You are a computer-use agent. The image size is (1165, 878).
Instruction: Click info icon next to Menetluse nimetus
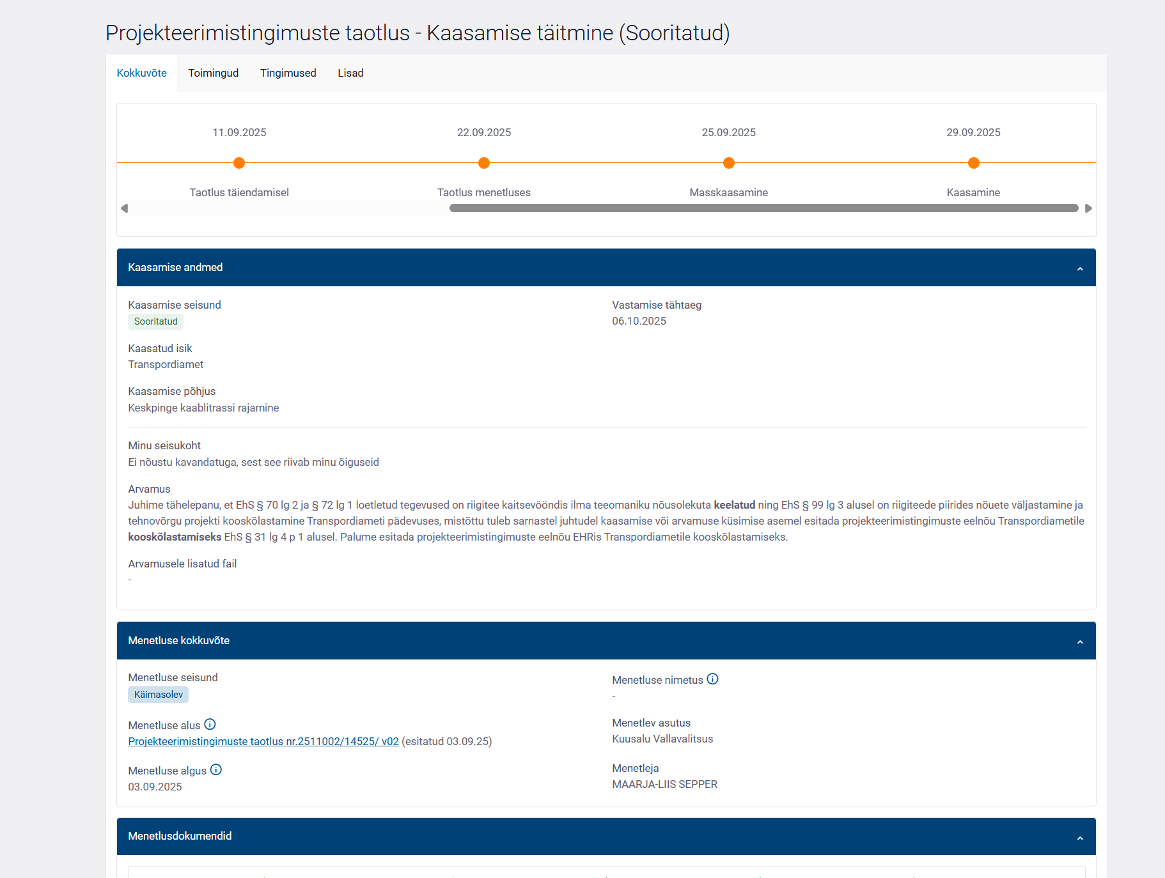coord(712,679)
